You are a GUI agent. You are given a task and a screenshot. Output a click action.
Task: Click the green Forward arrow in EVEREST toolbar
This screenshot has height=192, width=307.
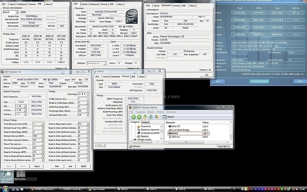tap(139, 117)
